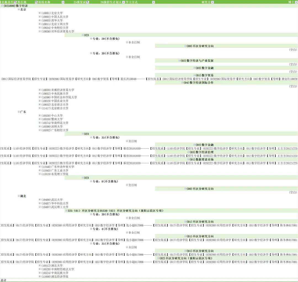Collapse the (01)数字贸易 direction

coord(194,75)
